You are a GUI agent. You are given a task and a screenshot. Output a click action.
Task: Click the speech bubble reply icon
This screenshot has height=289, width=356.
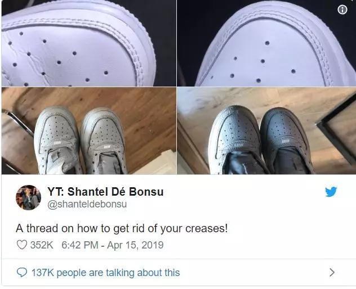[22, 273]
